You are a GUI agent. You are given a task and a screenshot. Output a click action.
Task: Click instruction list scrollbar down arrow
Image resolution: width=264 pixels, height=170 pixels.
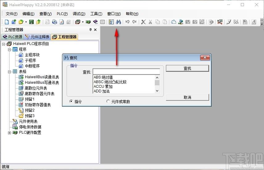point(157,91)
